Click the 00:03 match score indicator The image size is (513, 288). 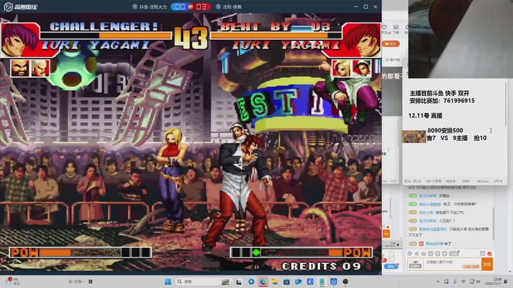(x=190, y=7)
